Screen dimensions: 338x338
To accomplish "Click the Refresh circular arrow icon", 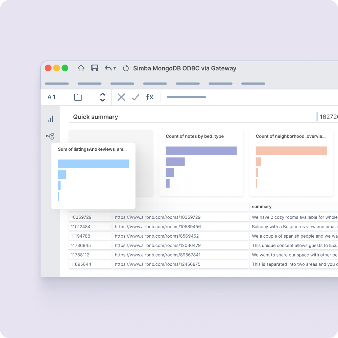I will pyautogui.click(x=126, y=68).
